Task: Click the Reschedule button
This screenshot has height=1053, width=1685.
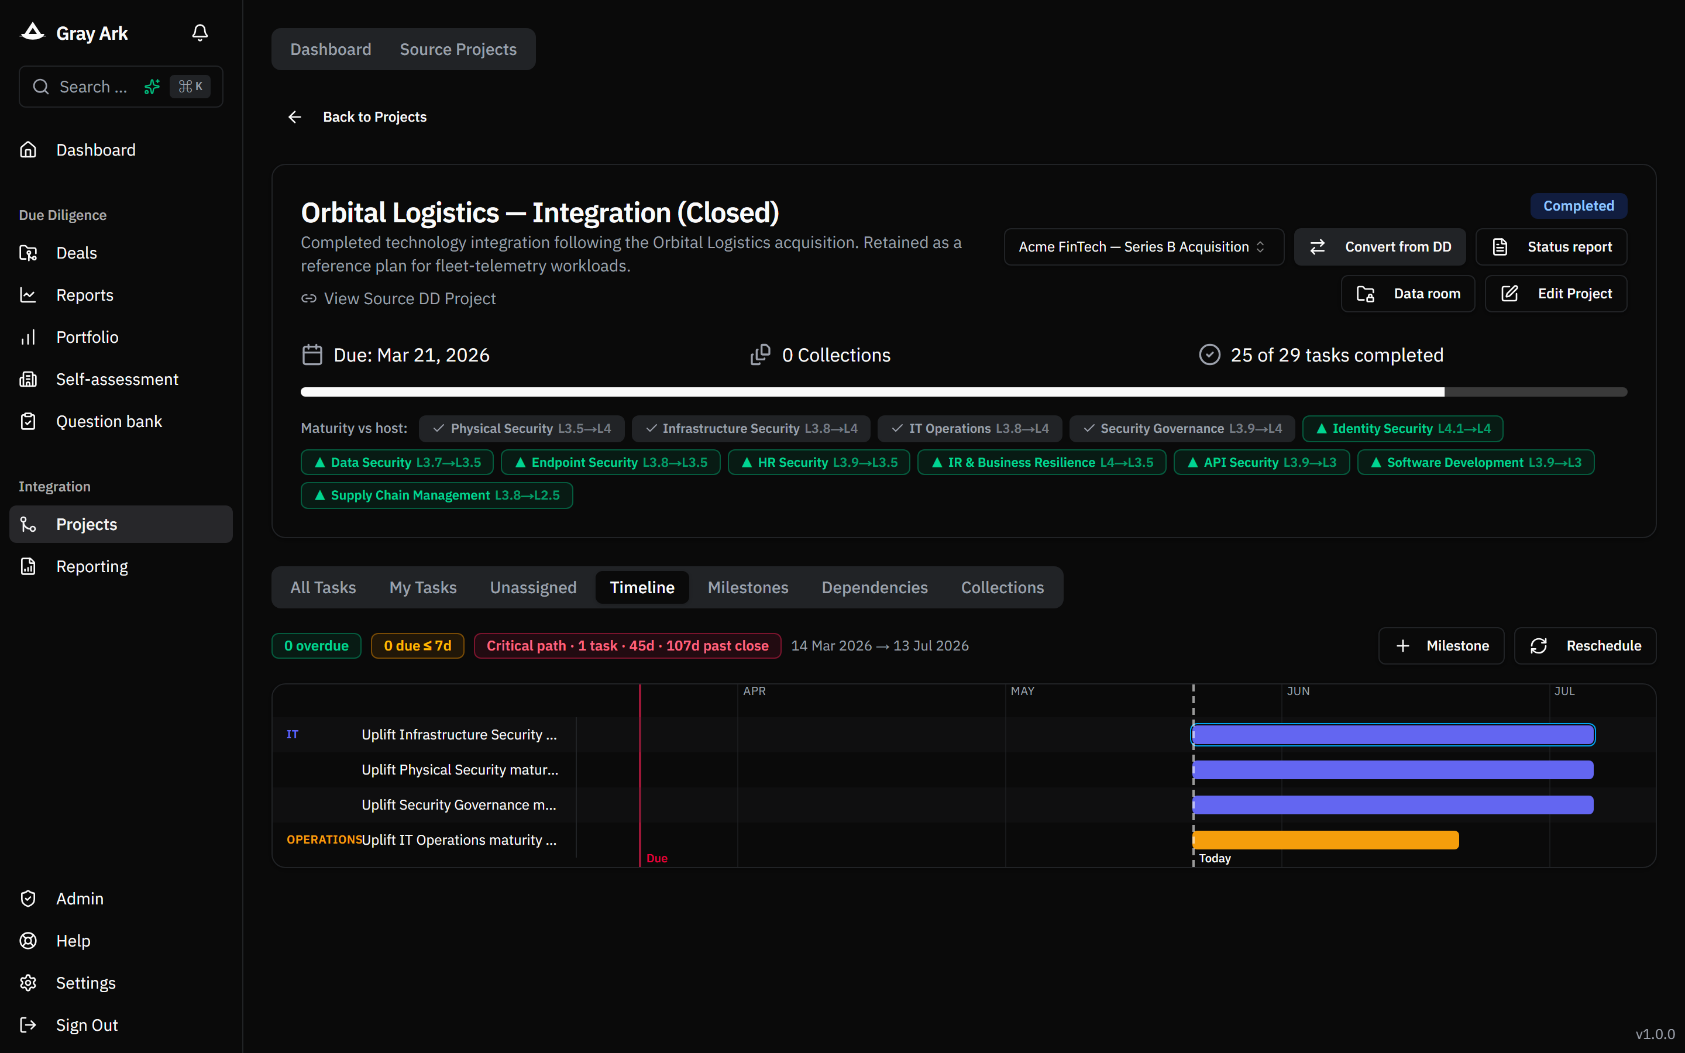Action: 1585,646
